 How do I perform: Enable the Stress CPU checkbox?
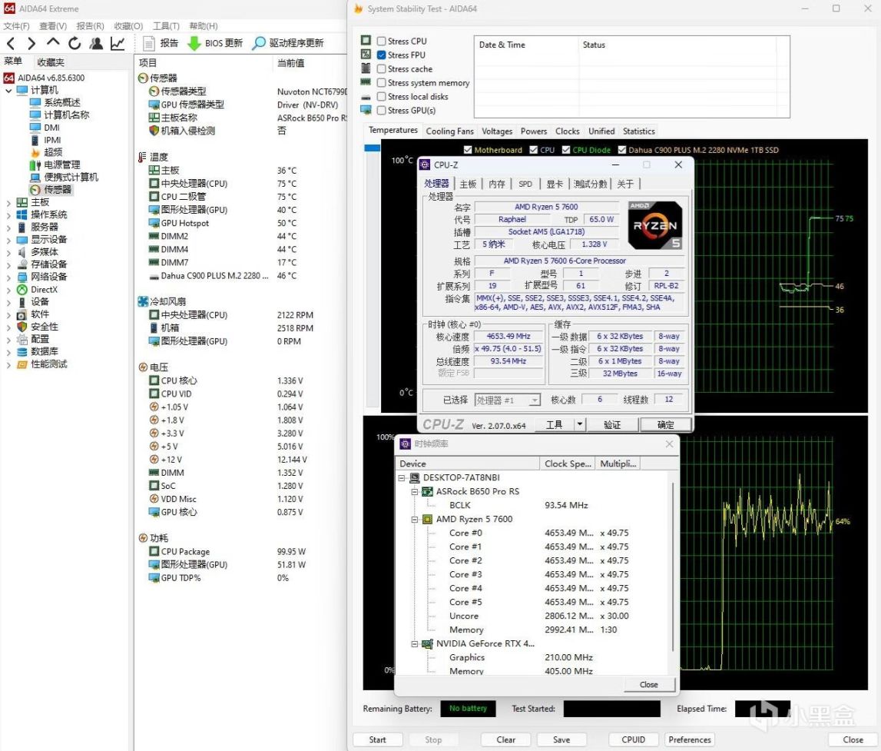[x=381, y=42]
